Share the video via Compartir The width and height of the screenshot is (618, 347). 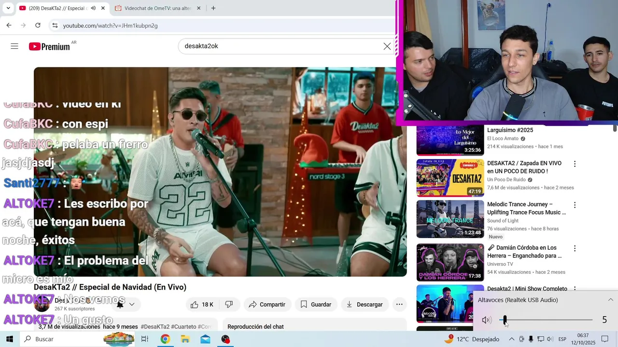click(267, 305)
